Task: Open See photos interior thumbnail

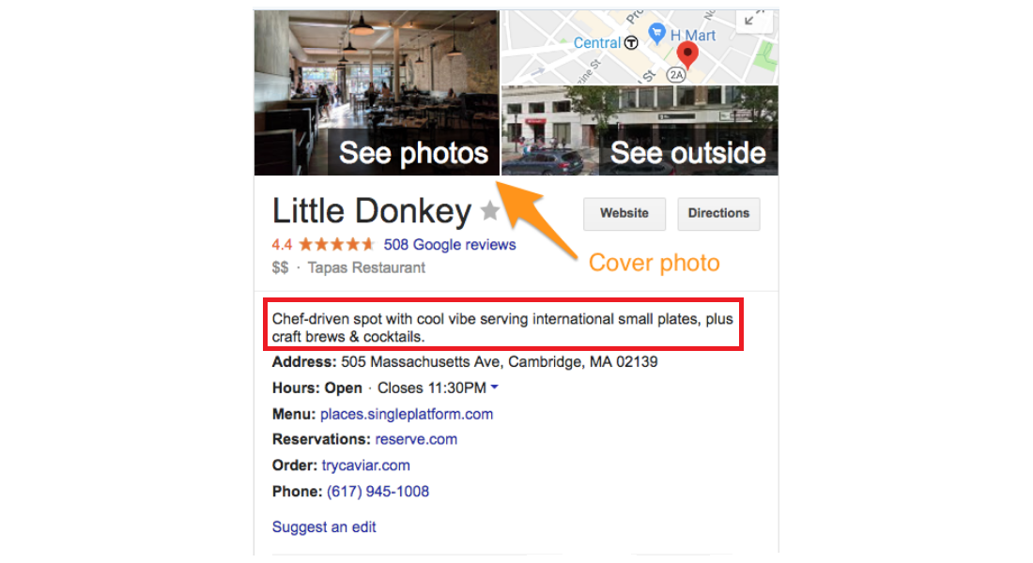Action: coord(377,93)
